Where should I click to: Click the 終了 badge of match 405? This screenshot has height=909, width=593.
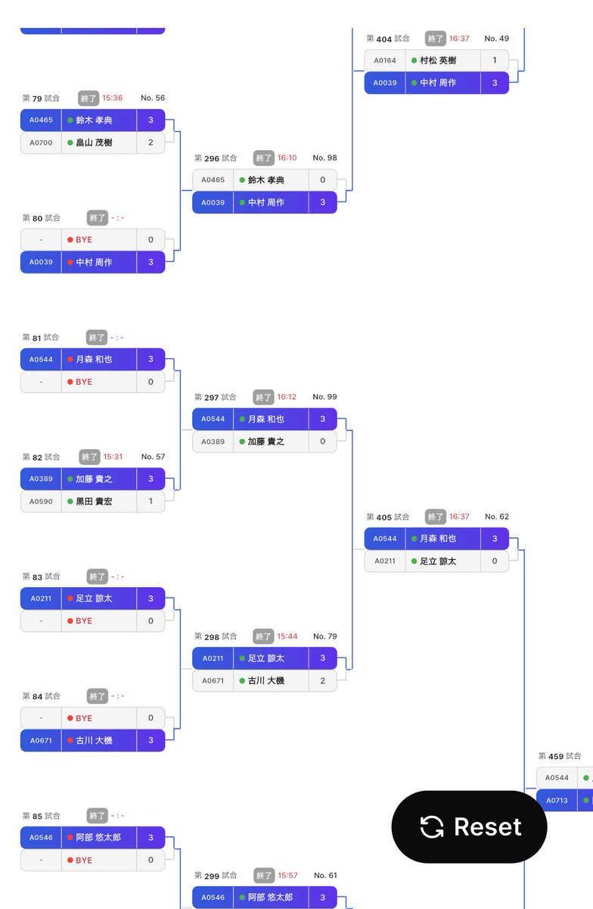click(x=436, y=517)
